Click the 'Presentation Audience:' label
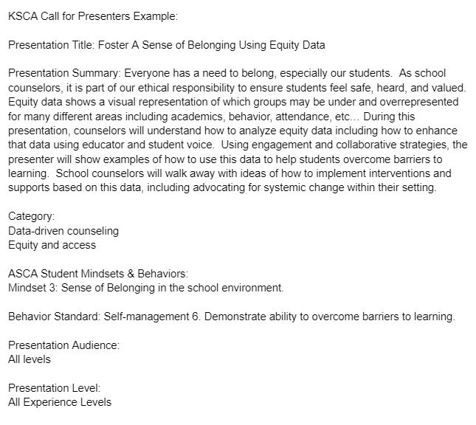476x425 pixels. 64,345
